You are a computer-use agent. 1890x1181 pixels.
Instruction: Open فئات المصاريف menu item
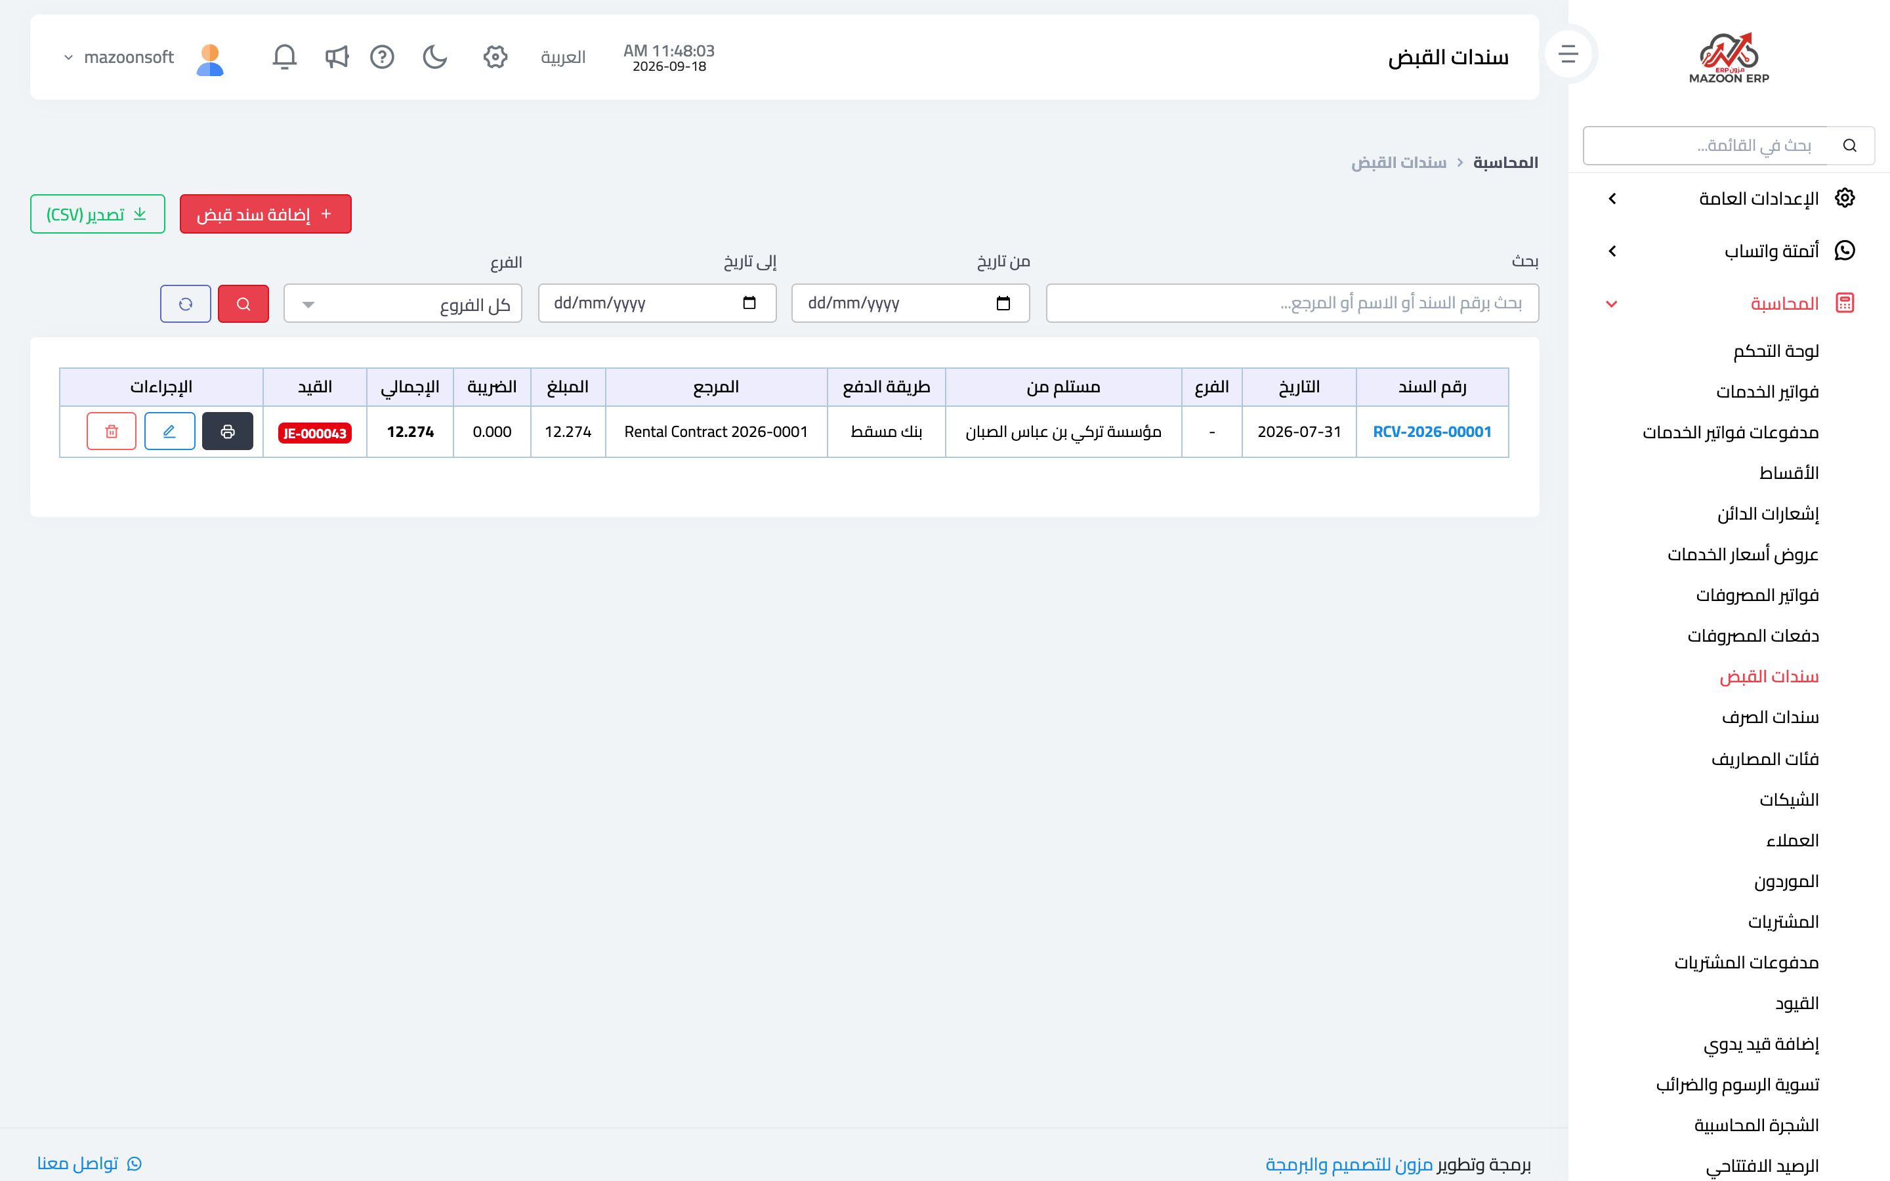(1765, 758)
